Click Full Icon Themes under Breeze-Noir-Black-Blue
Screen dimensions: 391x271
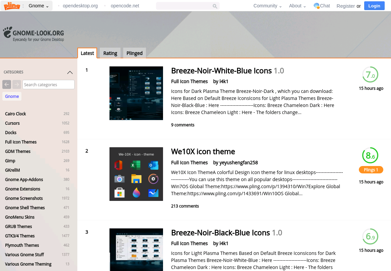189,243
